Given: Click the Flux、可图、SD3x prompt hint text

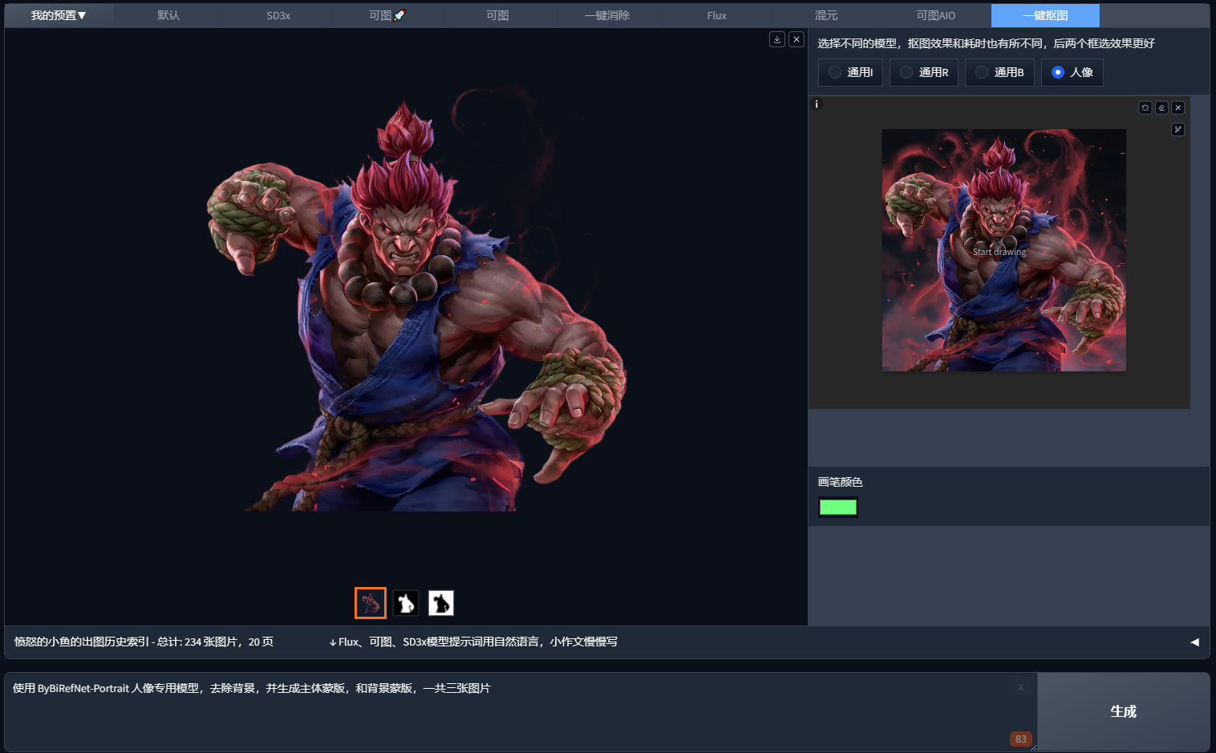Looking at the screenshot, I should [473, 642].
